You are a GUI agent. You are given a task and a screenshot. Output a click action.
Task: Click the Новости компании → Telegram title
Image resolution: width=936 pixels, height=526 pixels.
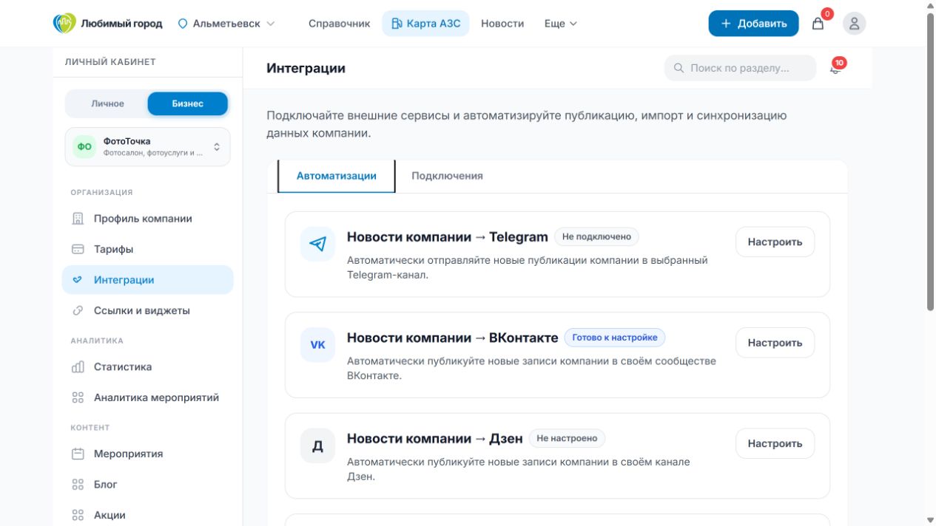point(447,237)
